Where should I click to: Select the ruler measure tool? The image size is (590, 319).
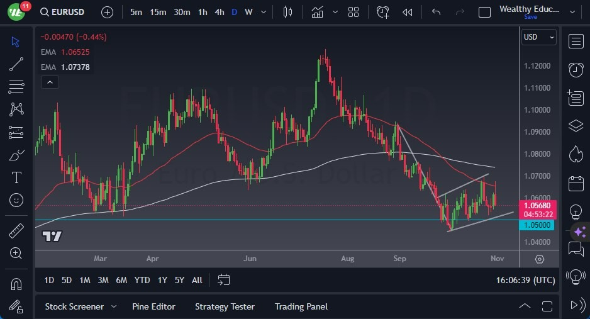pos(16,231)
